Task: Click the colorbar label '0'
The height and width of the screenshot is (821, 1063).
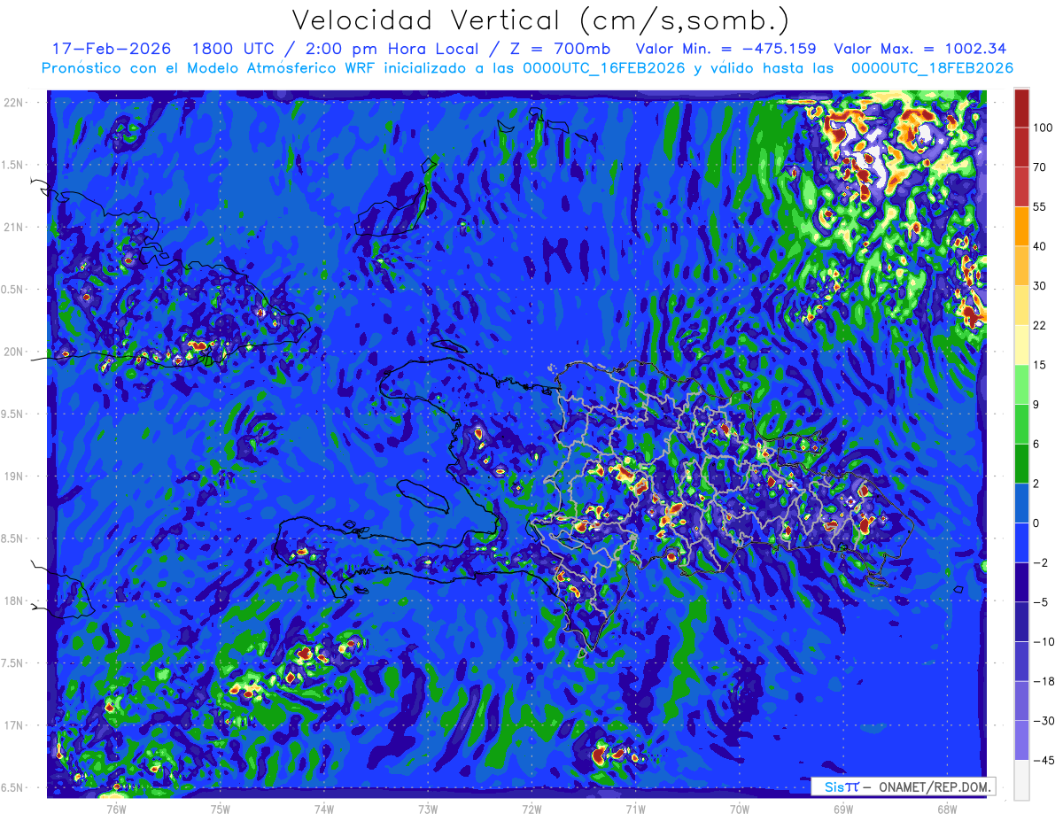Action: click(1036, 523)
